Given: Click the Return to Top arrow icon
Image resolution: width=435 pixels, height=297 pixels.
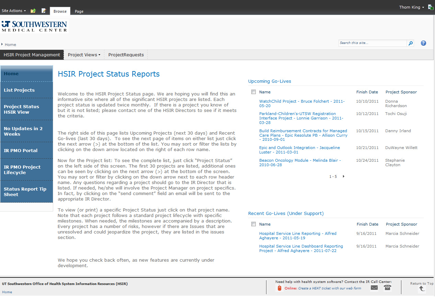Looking at the screenshot, I should tap(422, 289).
